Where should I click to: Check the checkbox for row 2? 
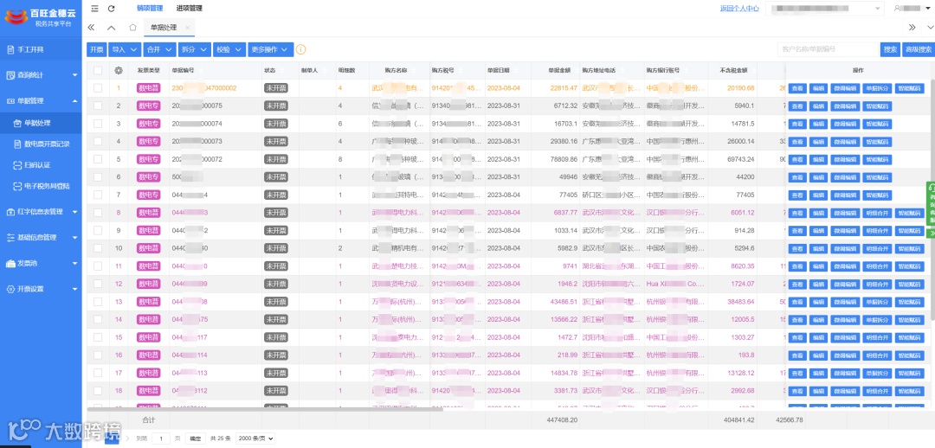pyautogui.click(x=98, y=106)
